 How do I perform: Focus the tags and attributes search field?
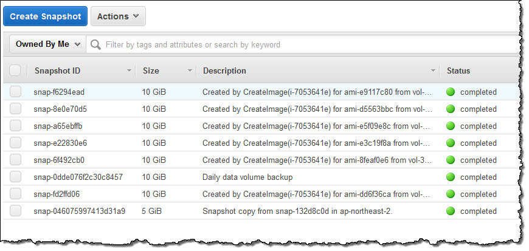(x=304, y=44)
